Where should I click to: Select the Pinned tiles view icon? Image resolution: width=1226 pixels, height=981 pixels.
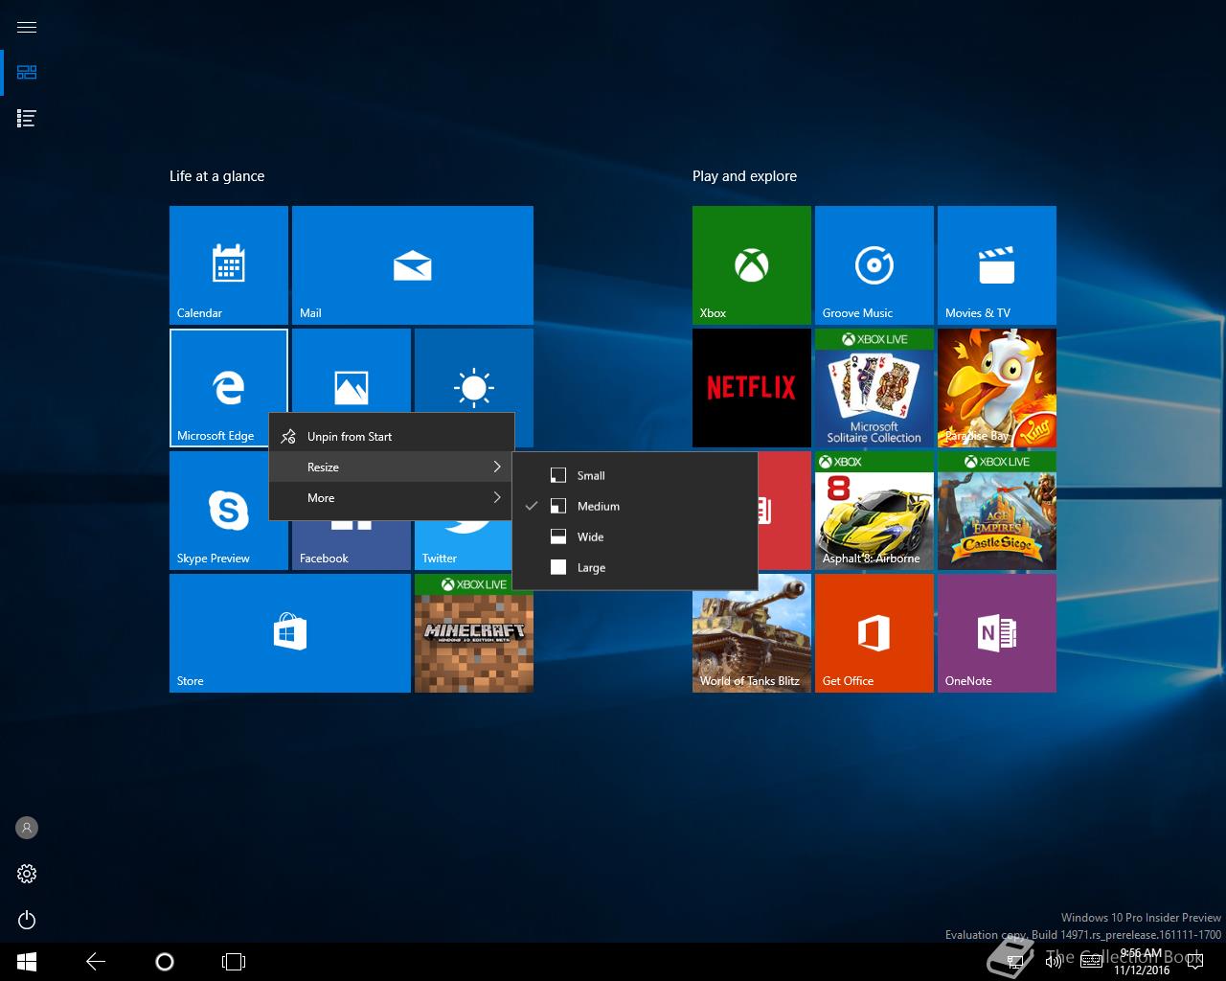(x=27, y=73)
